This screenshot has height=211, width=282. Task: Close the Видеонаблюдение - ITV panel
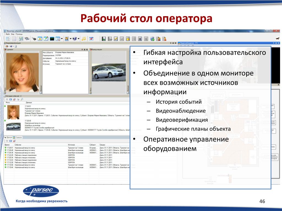[x=279, y=43]
